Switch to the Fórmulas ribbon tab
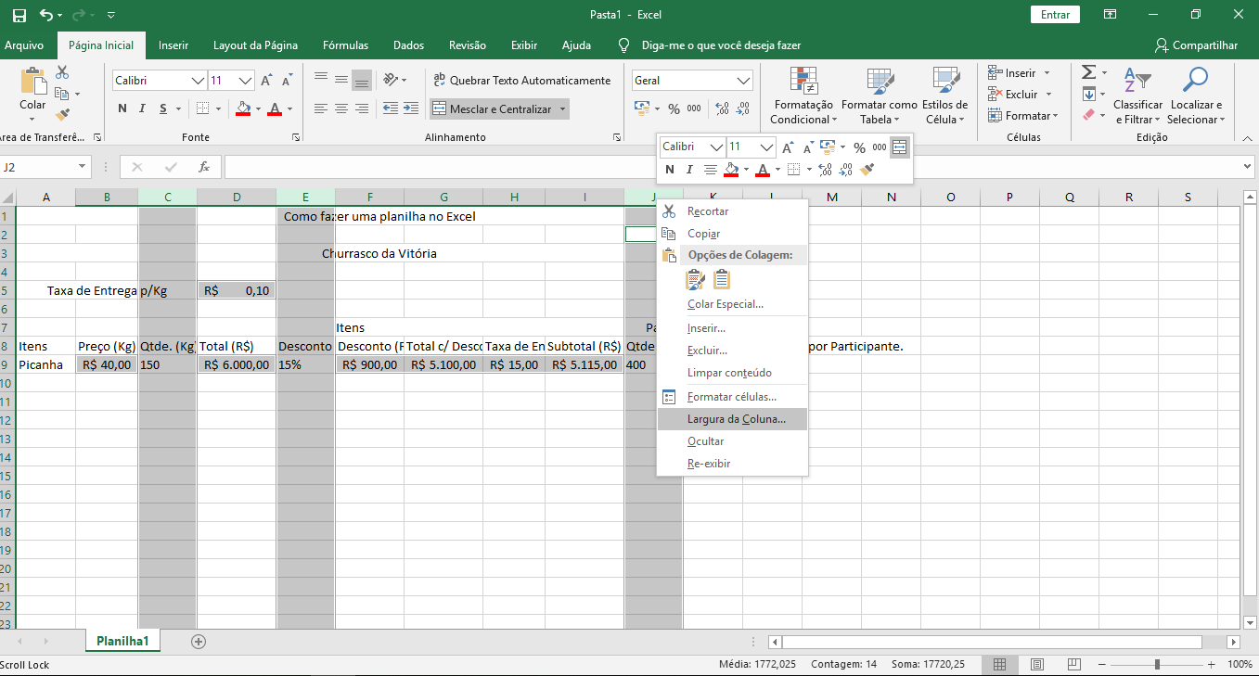1259x676 pixels. click(345, 45)
